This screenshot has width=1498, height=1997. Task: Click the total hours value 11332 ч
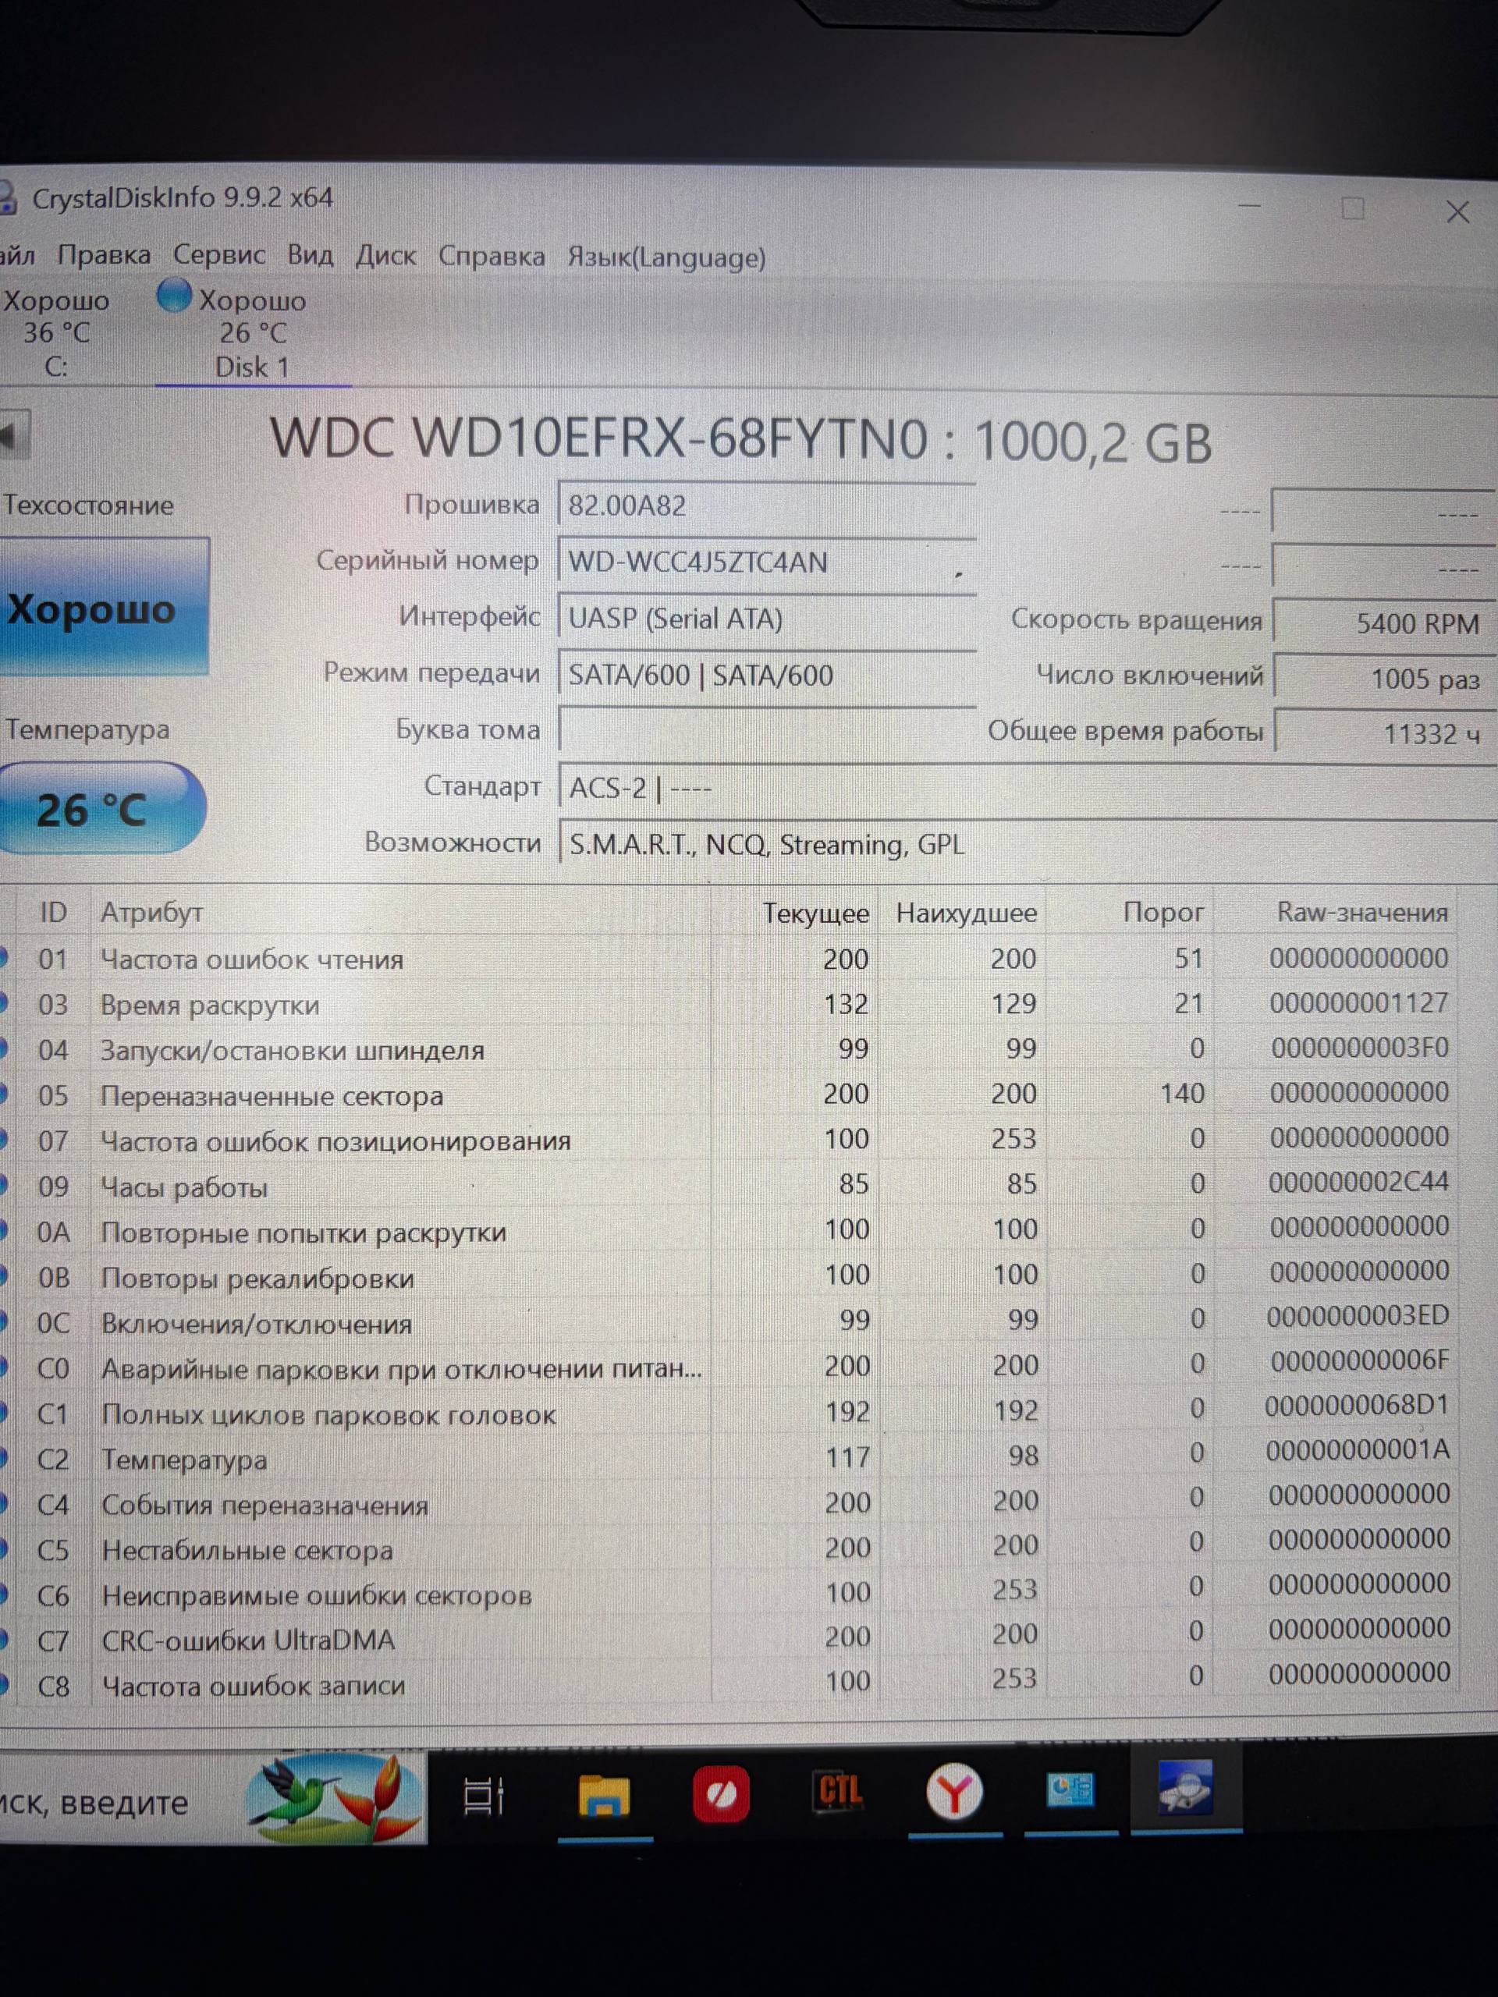1385,733
